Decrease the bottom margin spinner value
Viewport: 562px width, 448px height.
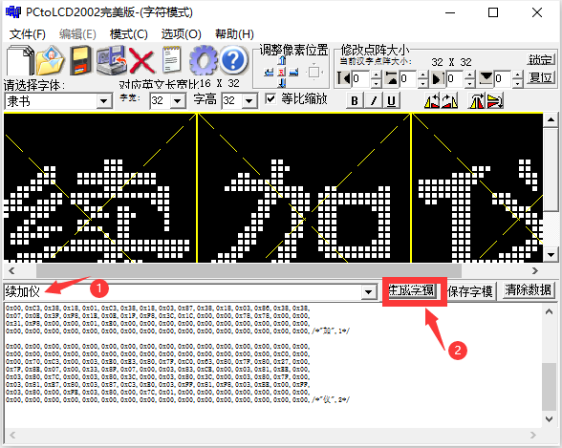[x=517, y=83]
